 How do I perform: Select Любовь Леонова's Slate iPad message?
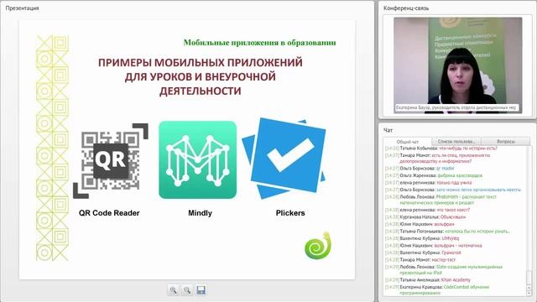(444, 269)
